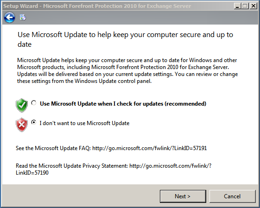Close the Setup Wizard window
The image size is (260, 208).
pos(254,6)
